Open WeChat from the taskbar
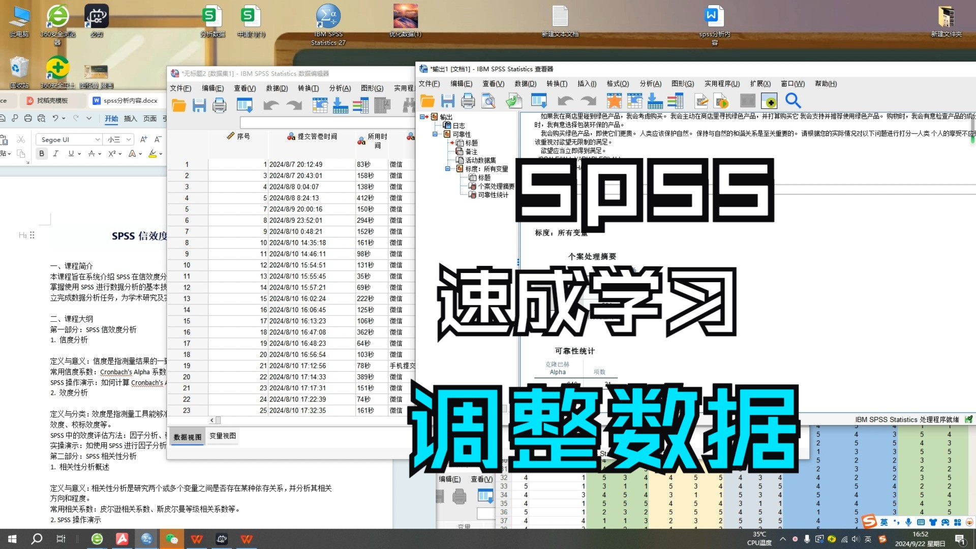976x549 pixels. [171, 539]
